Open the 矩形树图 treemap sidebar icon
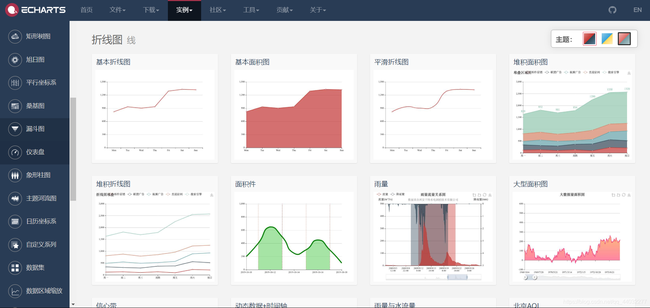This screenshot has width=650, height=308. tap(15, 36)
